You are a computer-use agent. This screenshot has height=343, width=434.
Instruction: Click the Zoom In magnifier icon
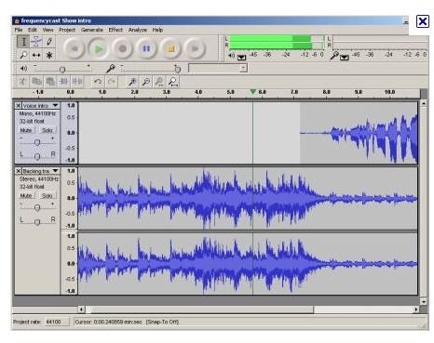[132, 82]
